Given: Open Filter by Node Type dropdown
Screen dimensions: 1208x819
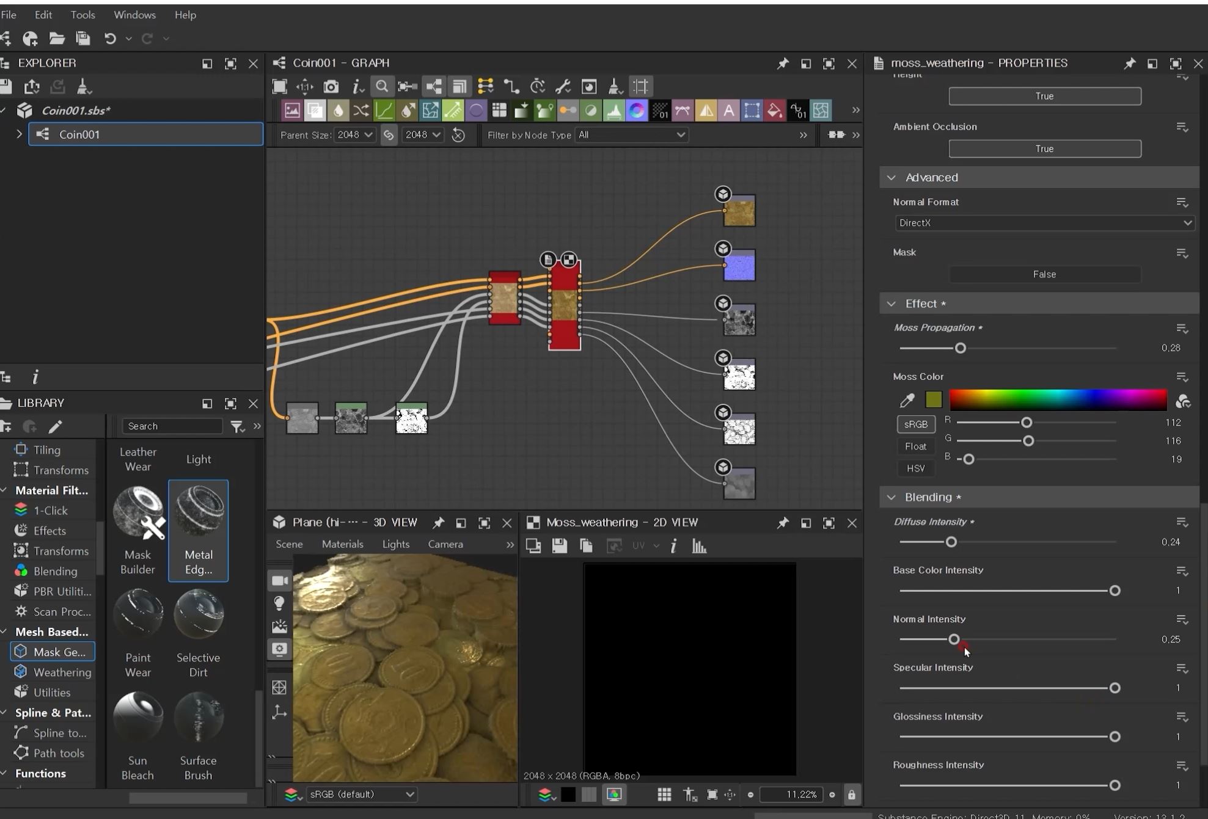Looking at the screenshot, I should coord(631,135).
